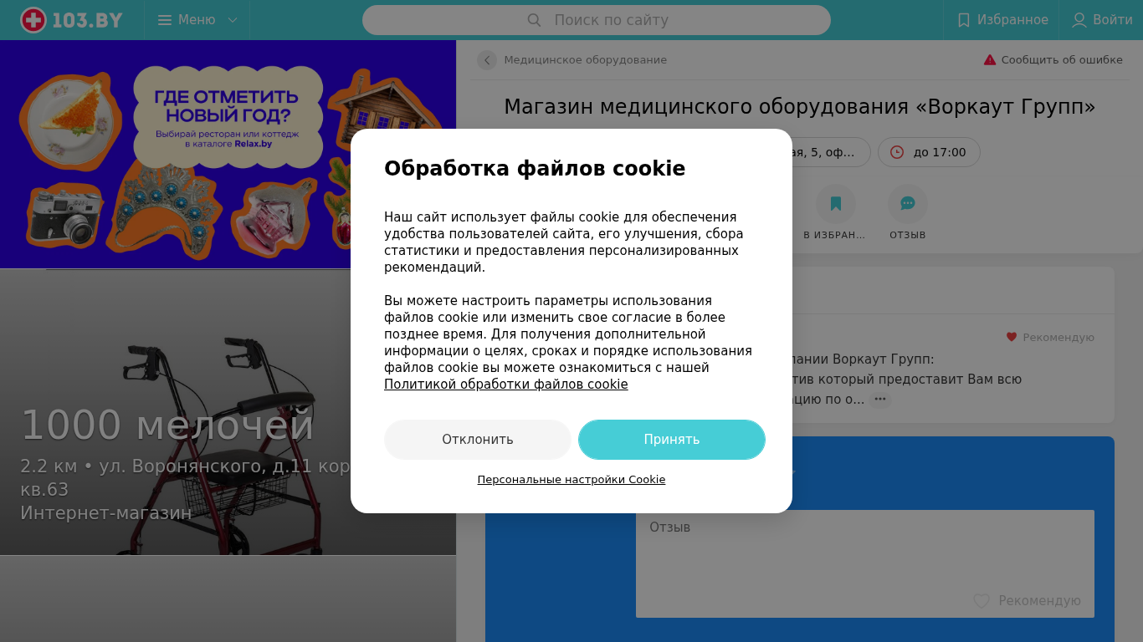Expand the Меню dropdown chevron

pos(233,20)
